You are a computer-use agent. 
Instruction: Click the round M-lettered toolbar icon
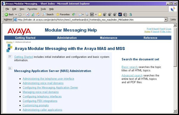point(125,15)
